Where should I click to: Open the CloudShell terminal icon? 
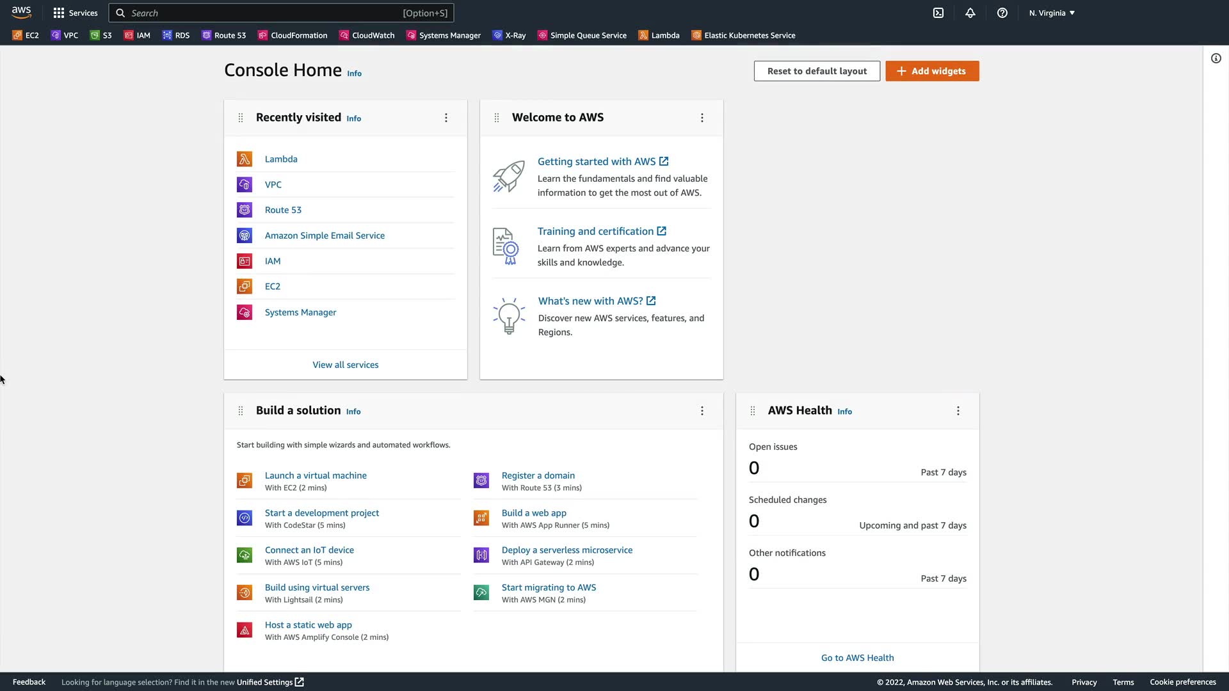938,13
